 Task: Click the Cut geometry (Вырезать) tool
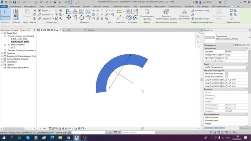click(x=45, y=14)
